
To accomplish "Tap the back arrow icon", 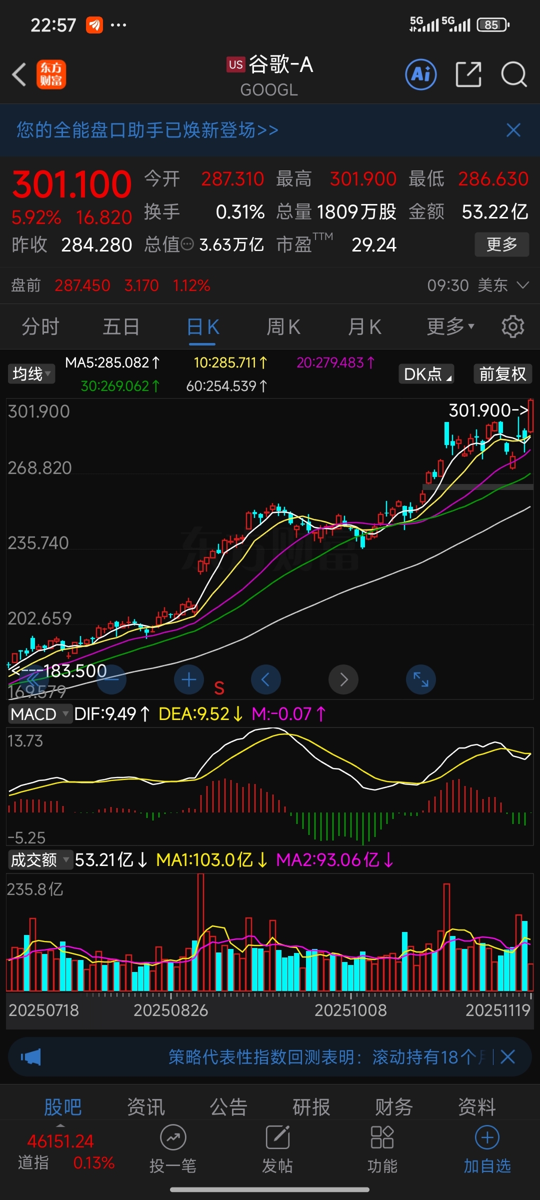I will click(19, 75).
